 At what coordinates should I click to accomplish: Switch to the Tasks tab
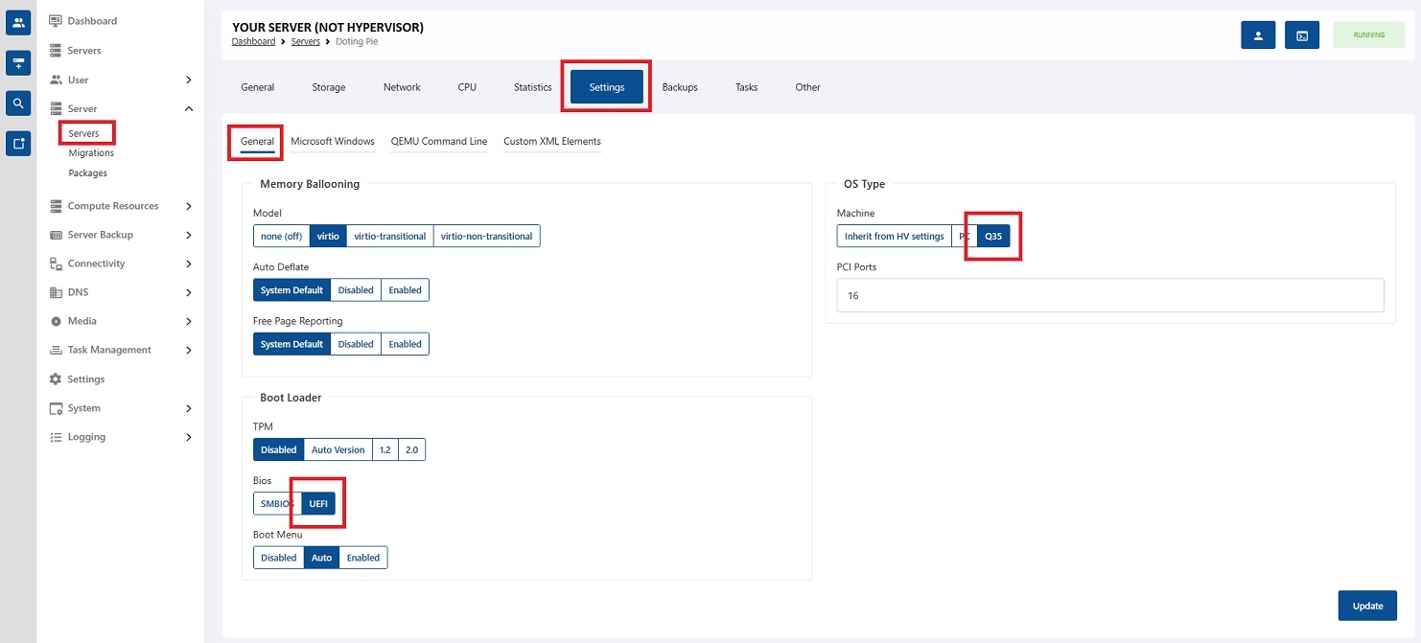747,87
